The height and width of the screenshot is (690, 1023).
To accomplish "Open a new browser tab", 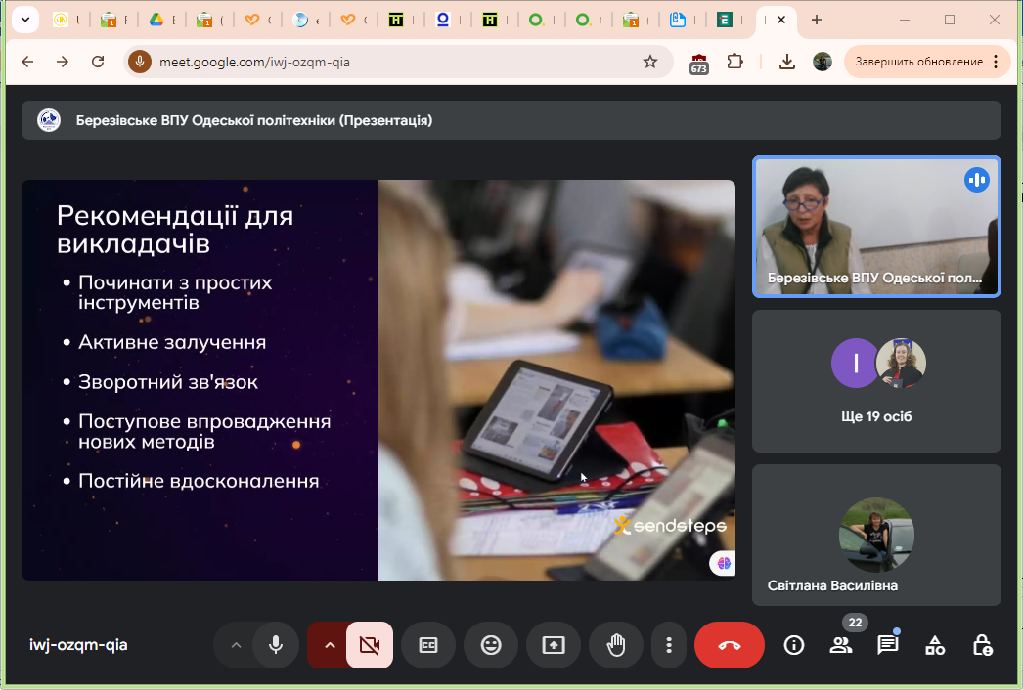I will (x=817, y=20).
